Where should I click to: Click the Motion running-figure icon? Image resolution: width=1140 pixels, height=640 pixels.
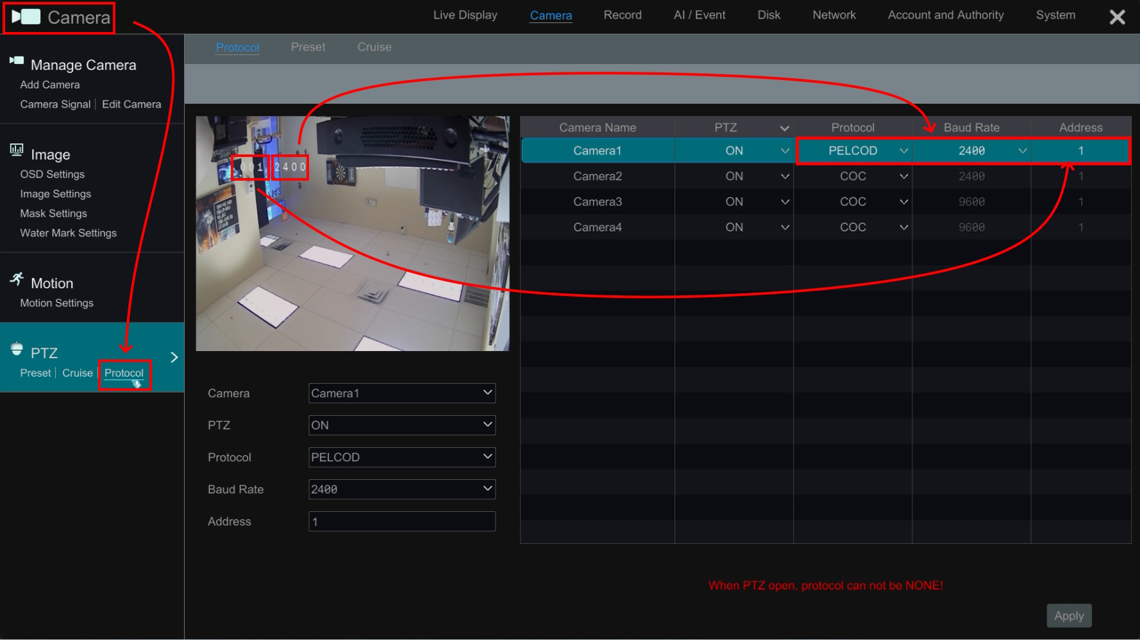(x=17, y=279)
